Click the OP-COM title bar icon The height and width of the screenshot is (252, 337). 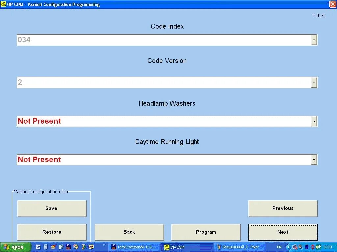3,4
